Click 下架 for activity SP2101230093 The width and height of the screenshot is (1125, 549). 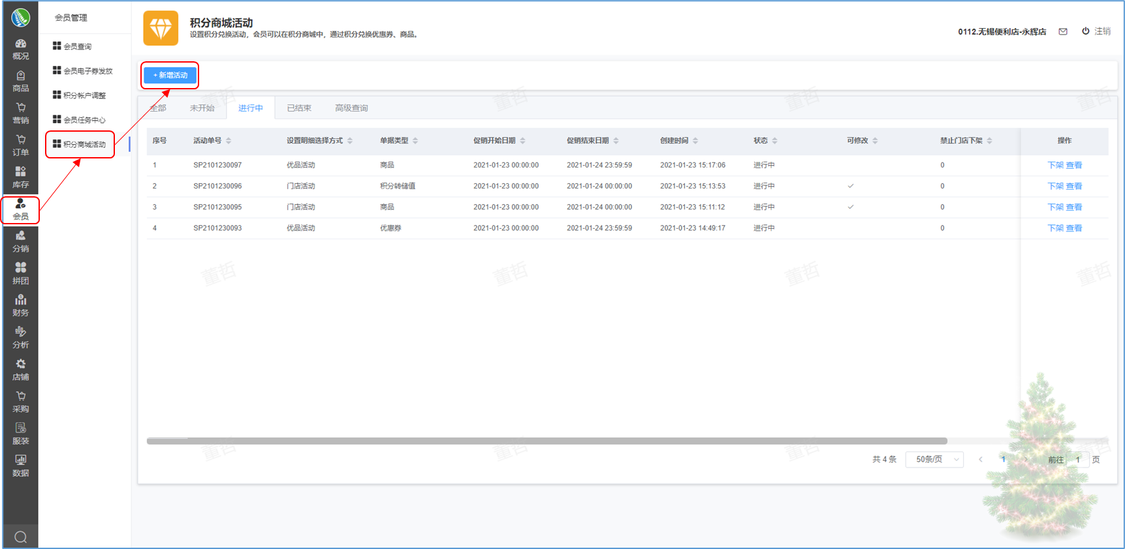coord(1055,228)
